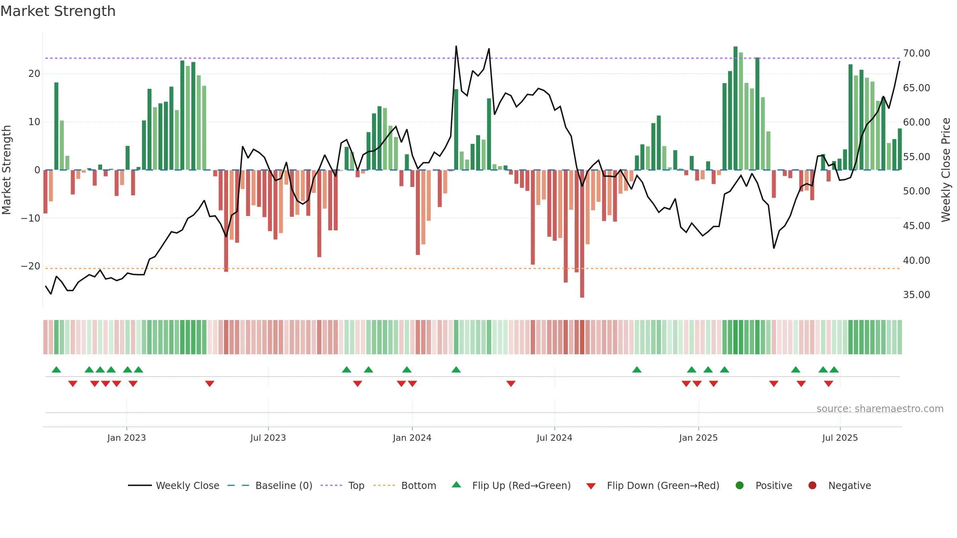Image resolution: width=957 pixels, height=538 pixels.
Task: Click the 35.00 price axis tick
Action: pos(916,295)
